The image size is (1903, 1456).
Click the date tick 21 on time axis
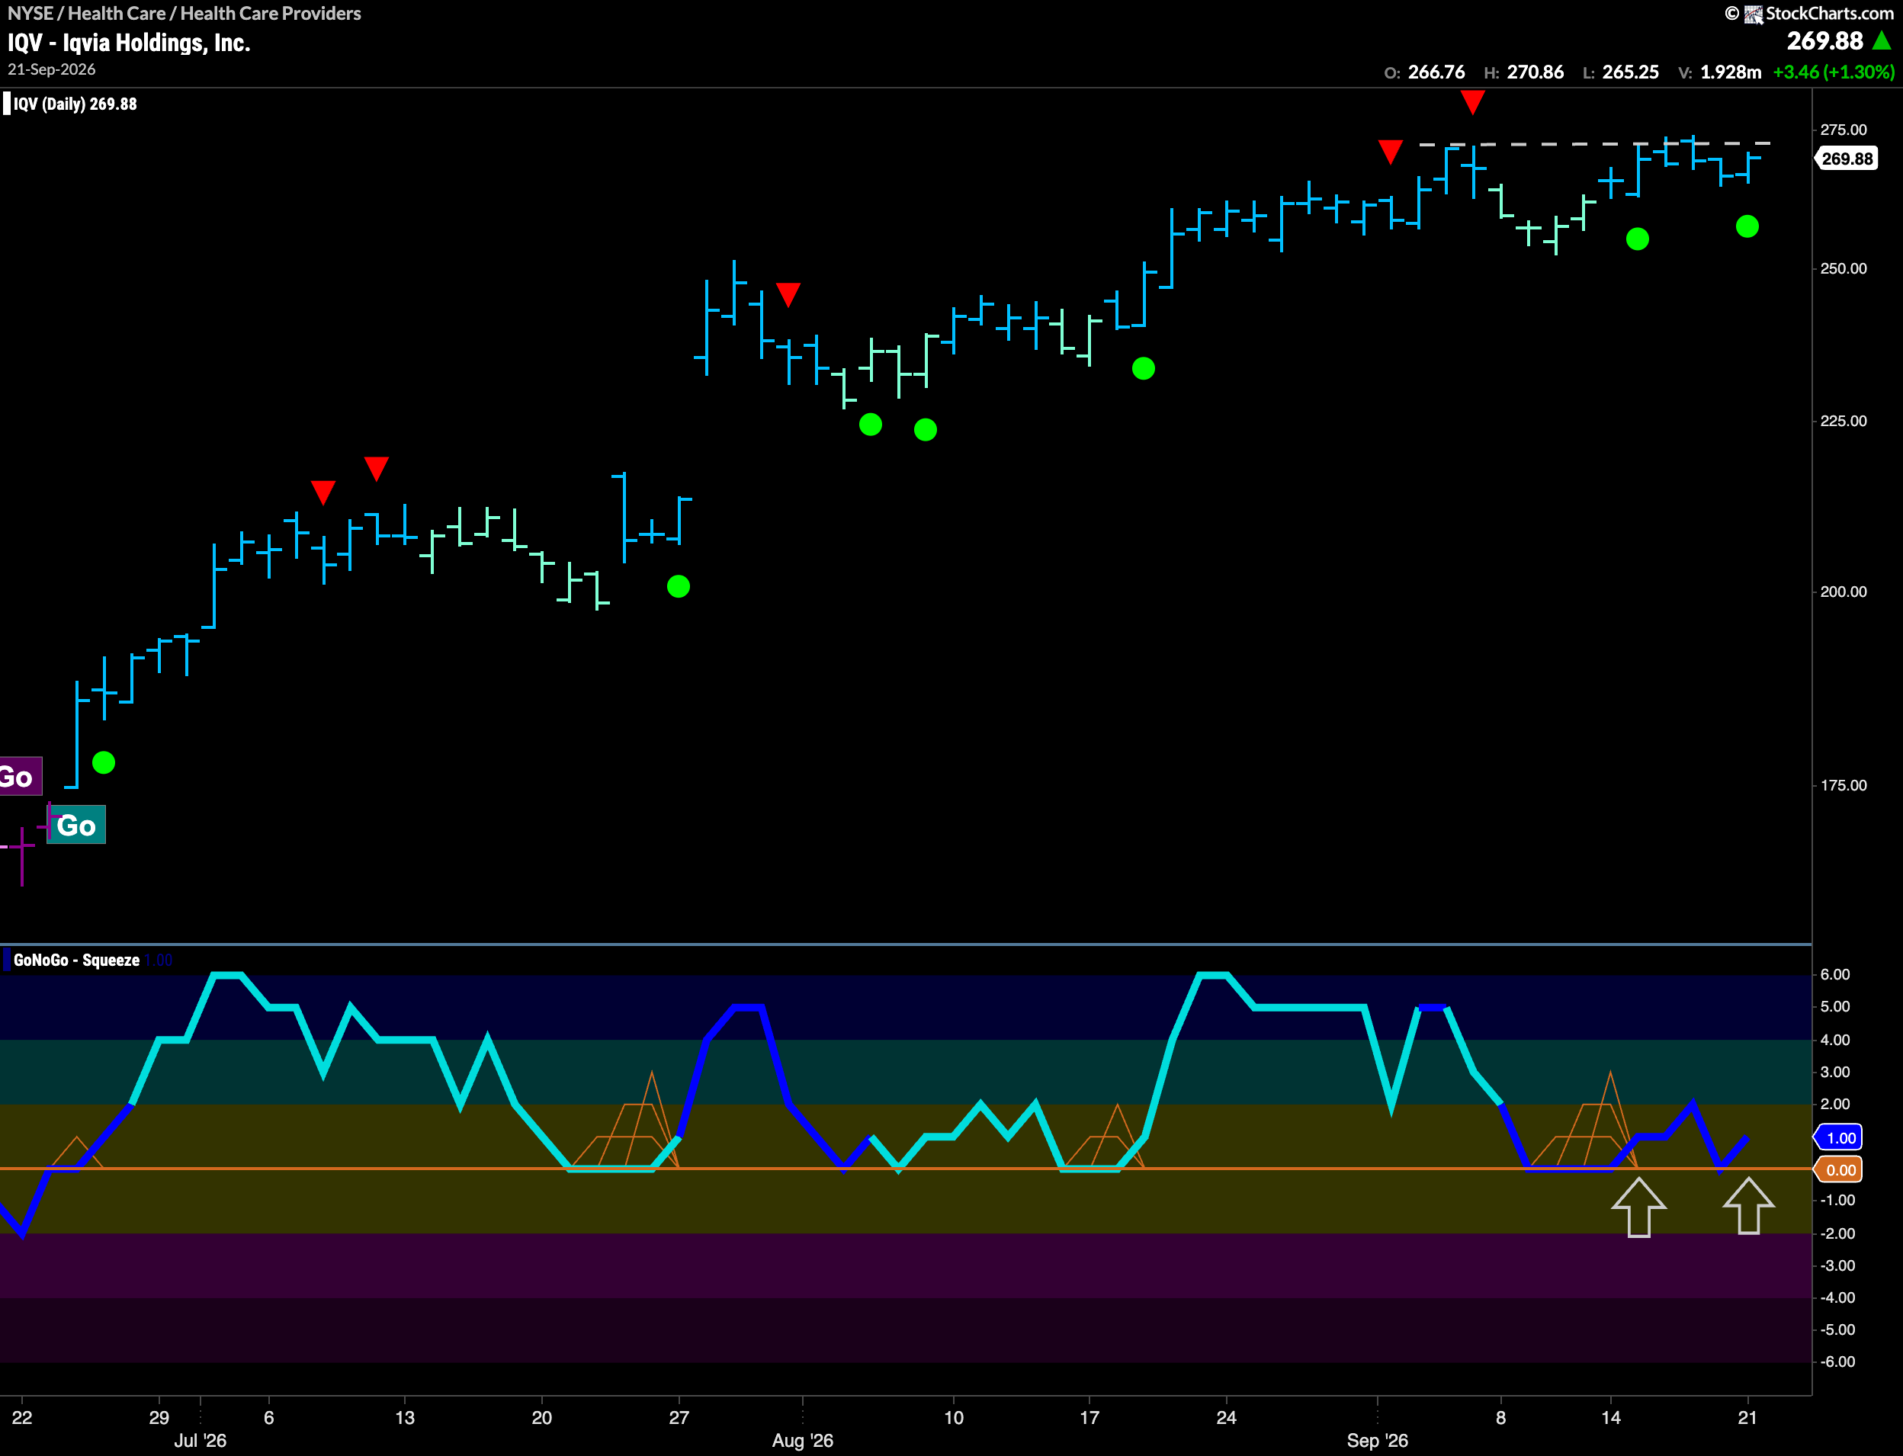(1747, 1417)
